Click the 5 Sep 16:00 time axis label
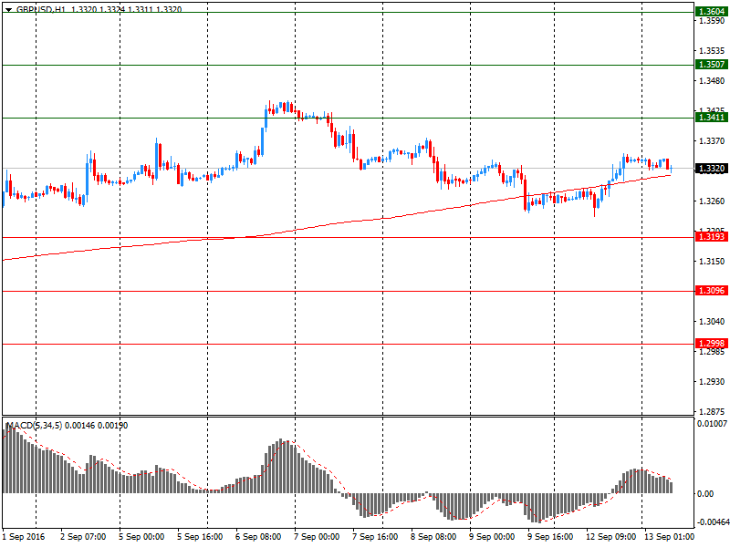The image size is (730, 547). pyautogui.click(x=200, y=536)
